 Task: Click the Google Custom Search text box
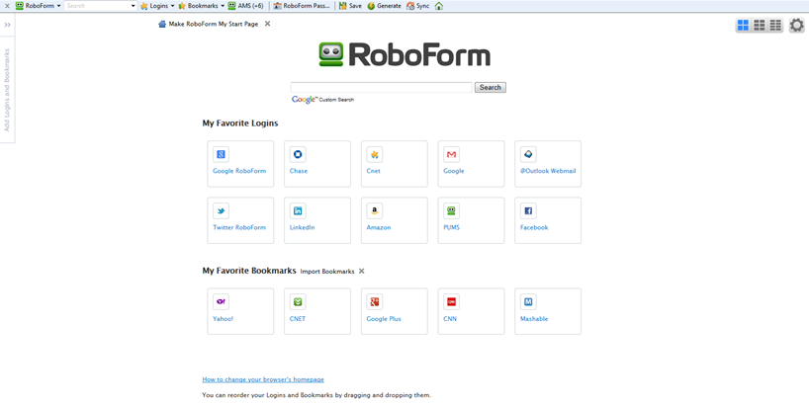(382, 87)
